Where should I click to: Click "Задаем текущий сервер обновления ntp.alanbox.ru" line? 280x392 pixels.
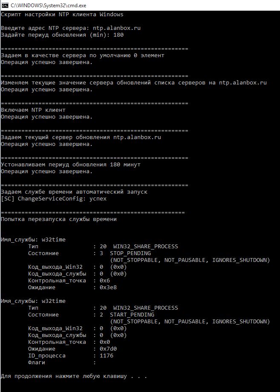coord(81,137)
